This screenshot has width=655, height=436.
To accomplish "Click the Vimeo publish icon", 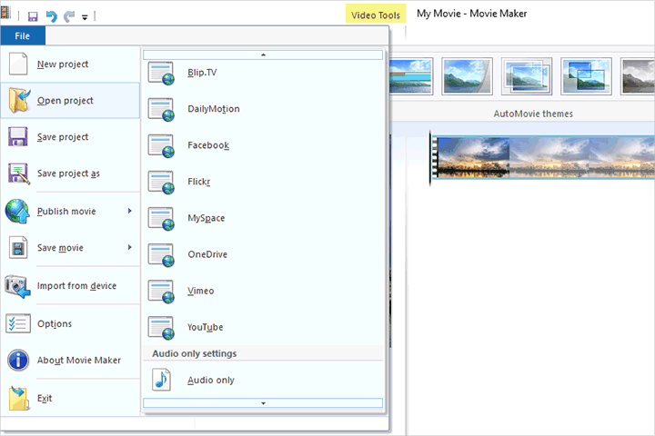I will coord(161,292).
